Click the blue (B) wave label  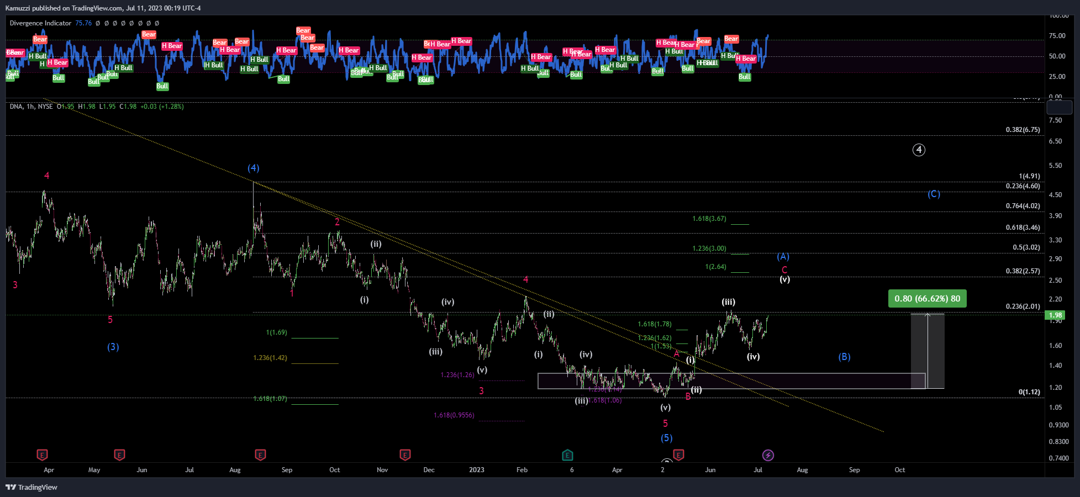pos(844,357)
